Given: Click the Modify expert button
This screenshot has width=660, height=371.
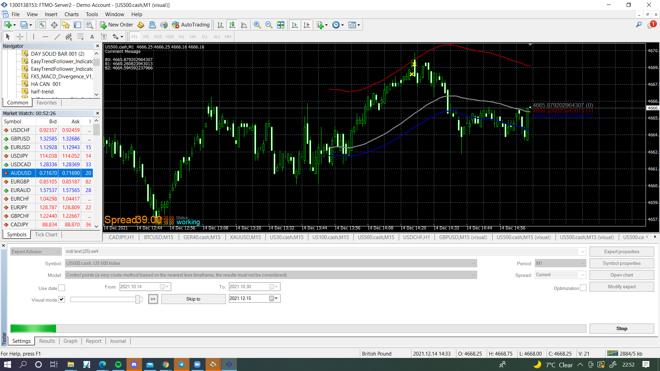Looking at the screenshot, I should pyautogui.click(x=621, y=286).
